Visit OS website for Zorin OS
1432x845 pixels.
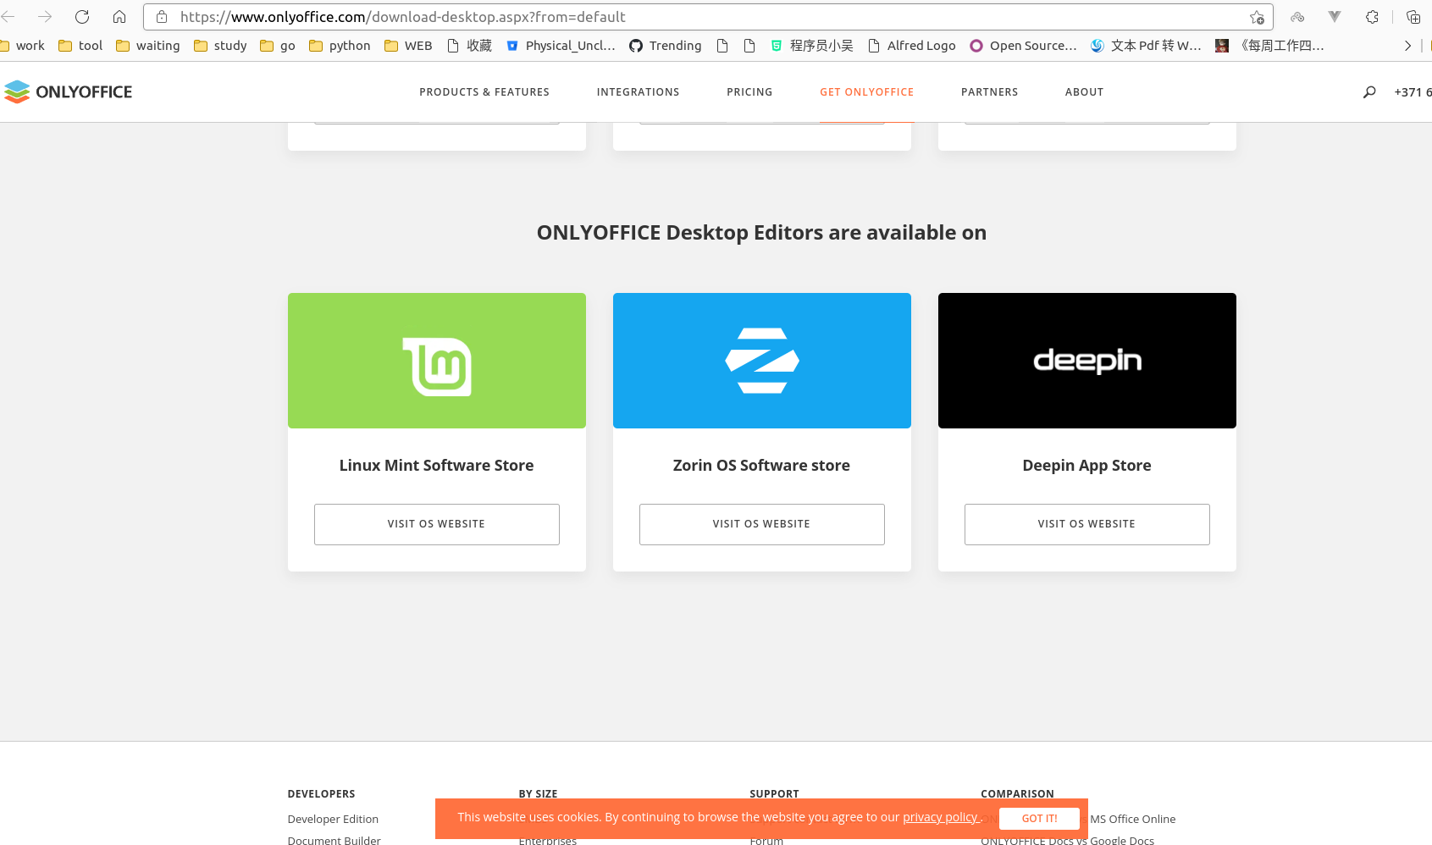pos(762,524)
